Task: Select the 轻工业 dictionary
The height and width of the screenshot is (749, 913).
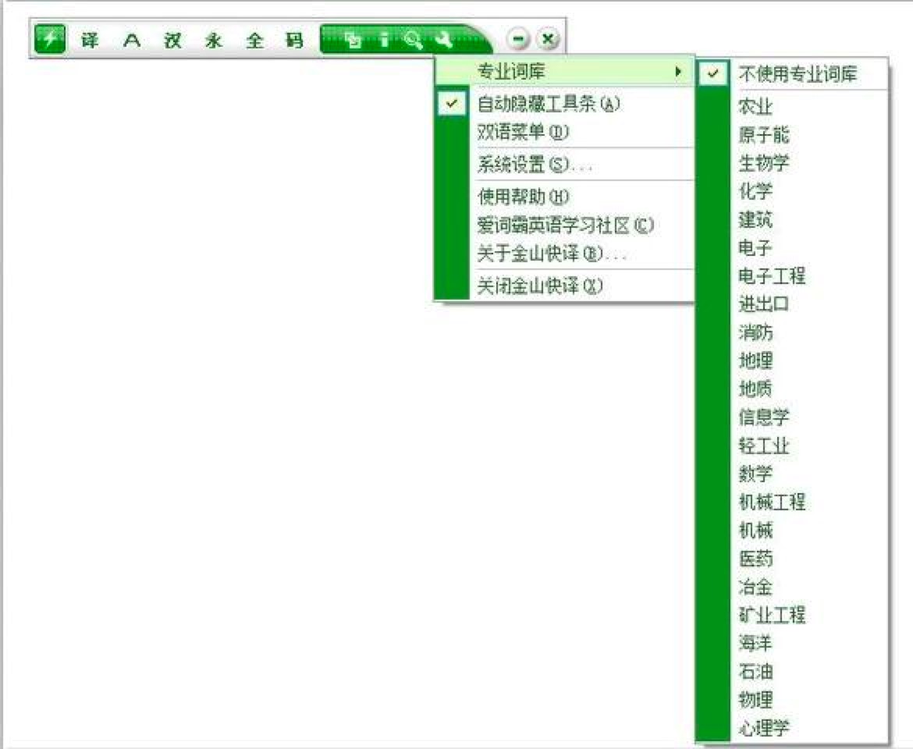Action: [792, 445]
